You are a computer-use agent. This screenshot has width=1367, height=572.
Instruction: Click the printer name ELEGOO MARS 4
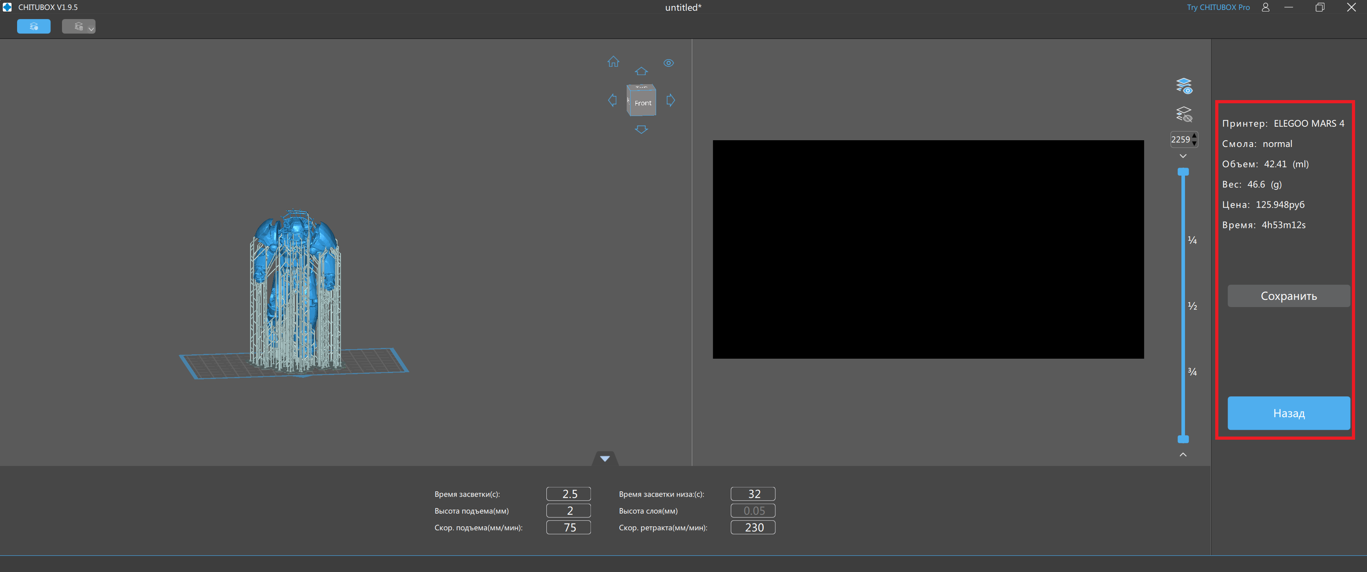coord(1309,124)
